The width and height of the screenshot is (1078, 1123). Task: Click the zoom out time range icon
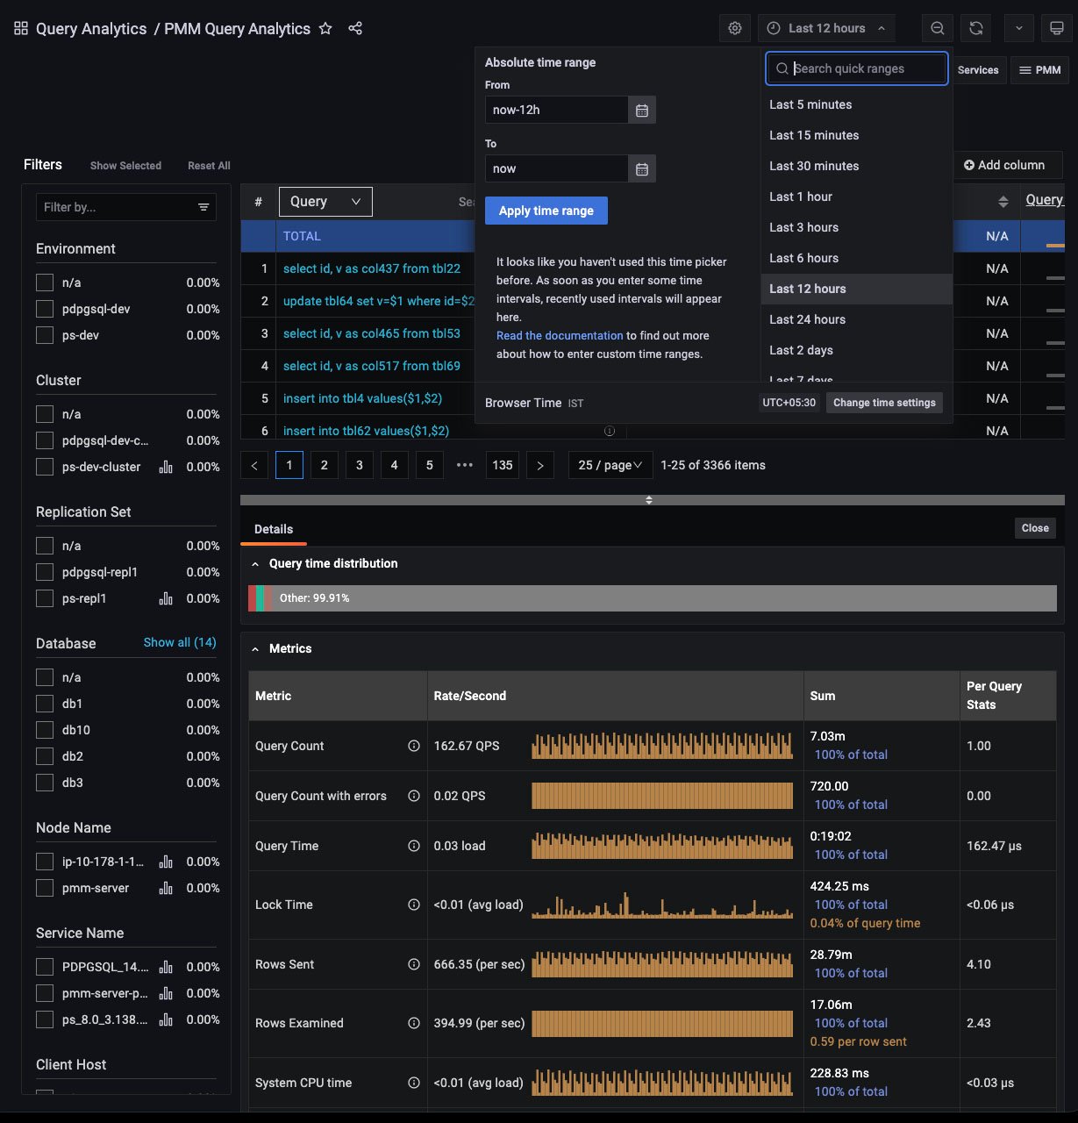(938, 28)
